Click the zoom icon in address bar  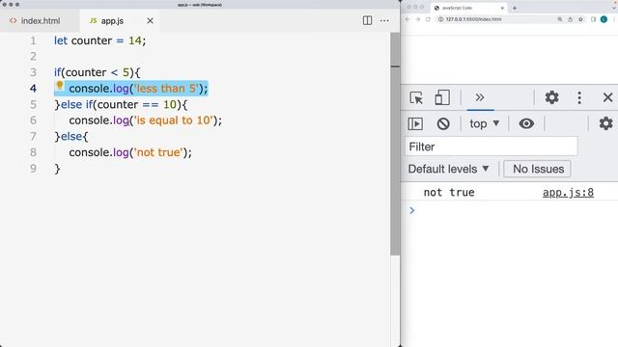(560, 19)
